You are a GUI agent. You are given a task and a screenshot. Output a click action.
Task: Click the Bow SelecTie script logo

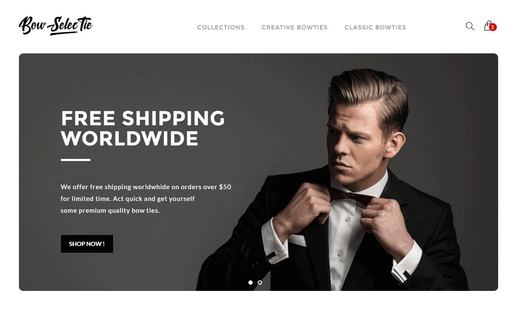coord(55,26)
